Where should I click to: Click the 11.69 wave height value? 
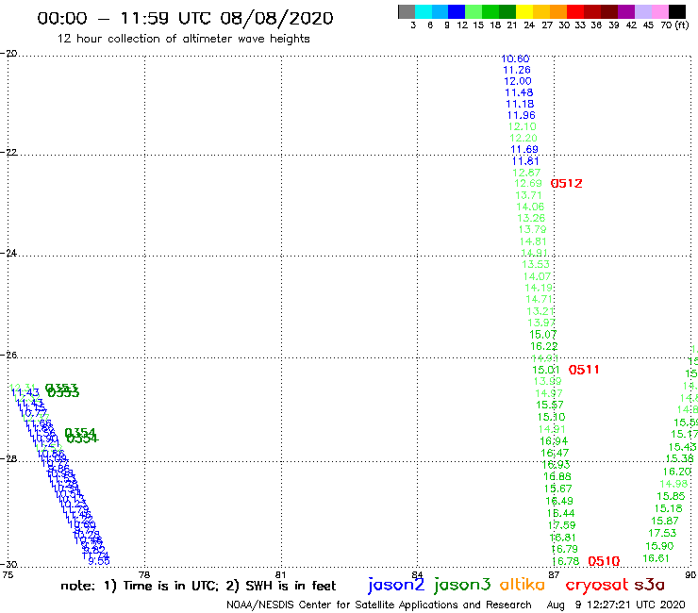(x=524, y=149)
